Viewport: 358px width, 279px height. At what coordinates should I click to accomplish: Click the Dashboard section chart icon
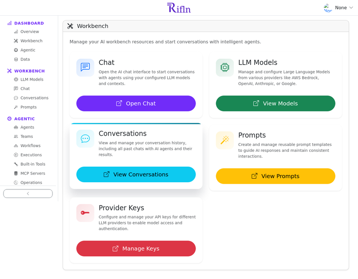tap(9, 23)
